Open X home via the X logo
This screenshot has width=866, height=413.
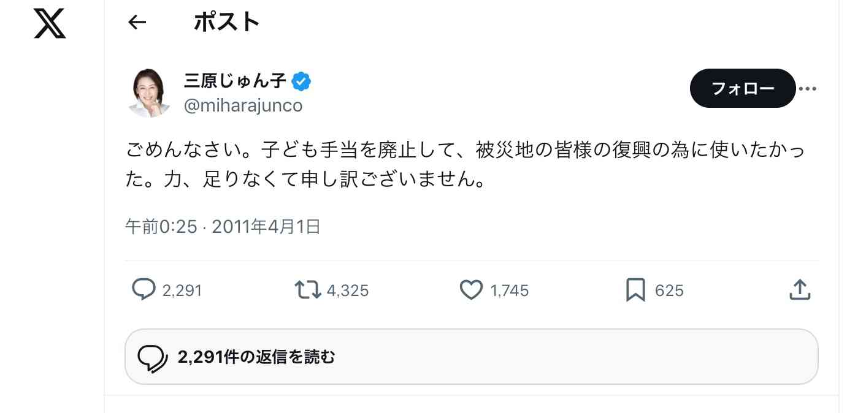(x=49, y=23)
